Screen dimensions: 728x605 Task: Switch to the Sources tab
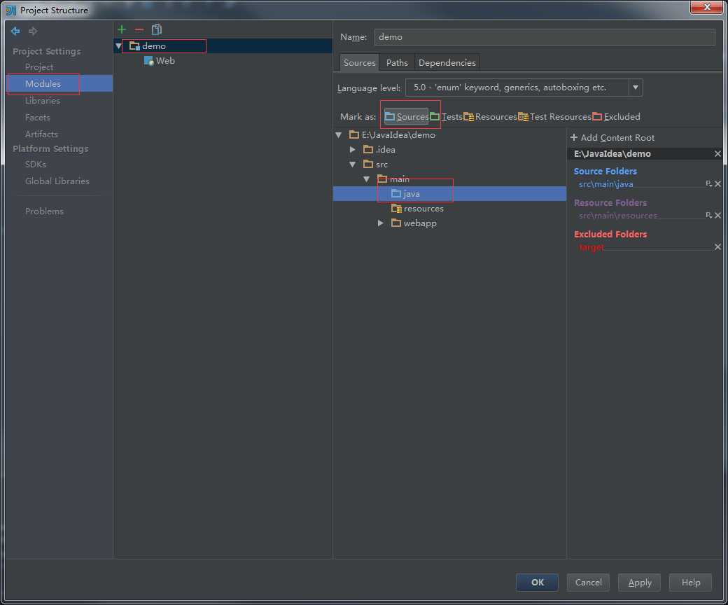coord(359,63)
